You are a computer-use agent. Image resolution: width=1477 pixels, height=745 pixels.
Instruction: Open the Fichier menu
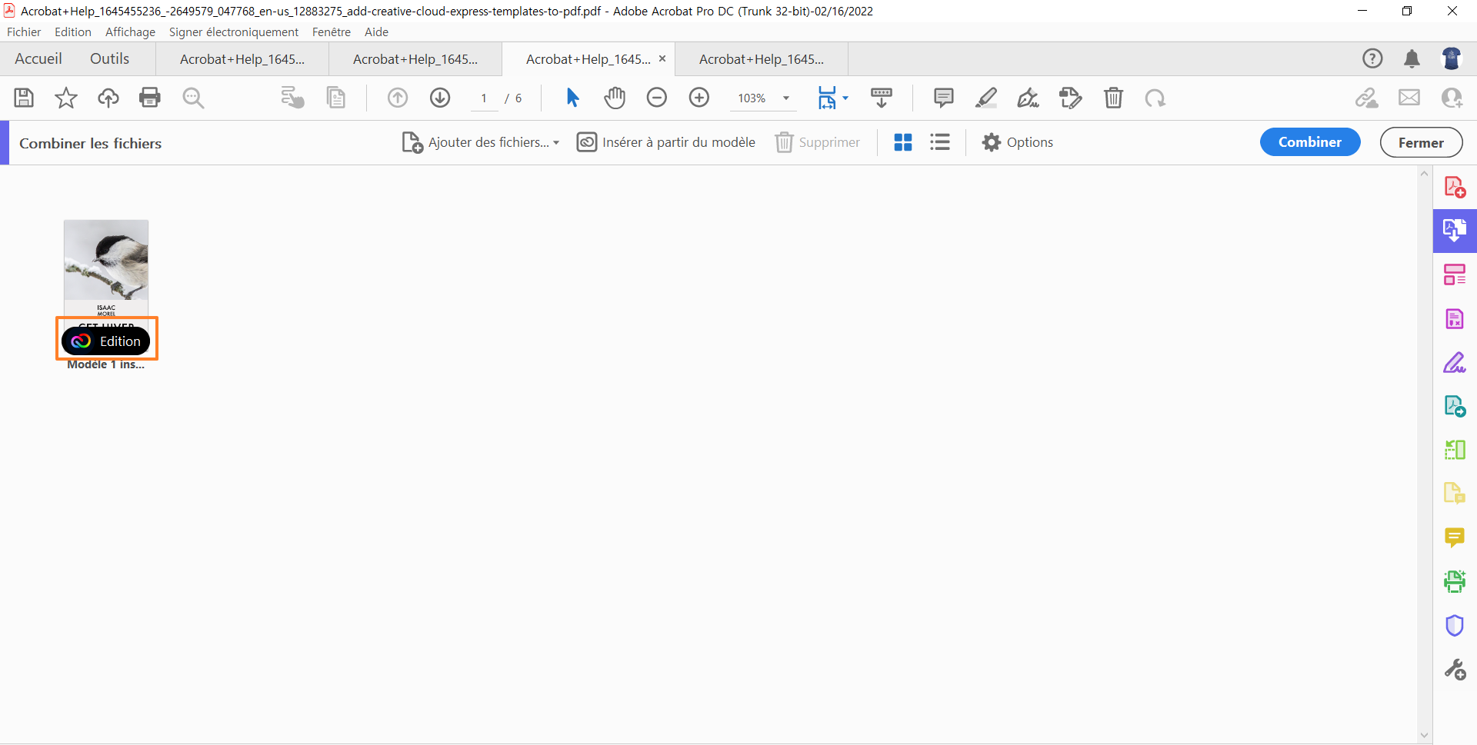coord(24,32)
